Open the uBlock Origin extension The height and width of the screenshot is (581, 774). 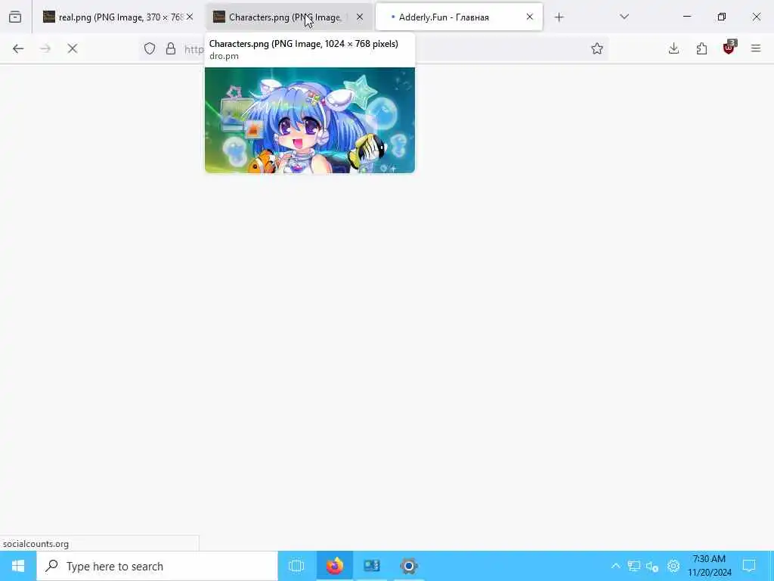(x=729, y=48)
